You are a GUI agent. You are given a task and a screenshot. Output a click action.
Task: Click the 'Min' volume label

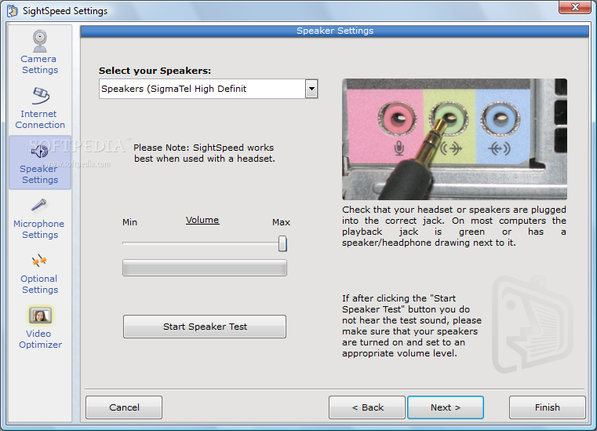[129, 222]
